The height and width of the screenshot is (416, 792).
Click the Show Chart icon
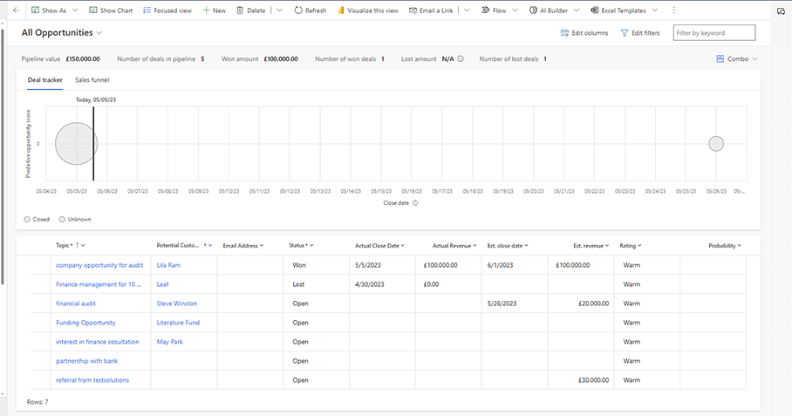[92, 10]
